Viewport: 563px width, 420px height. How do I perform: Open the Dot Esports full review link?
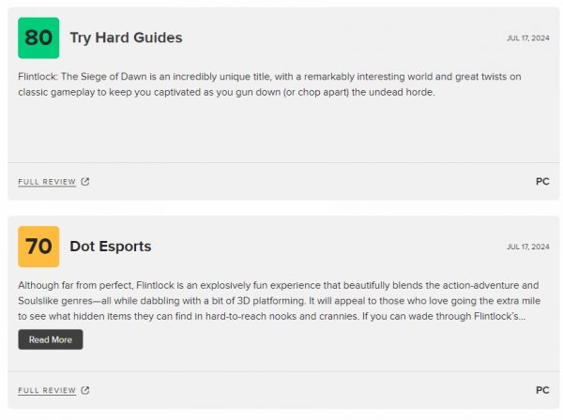[47, 390]
